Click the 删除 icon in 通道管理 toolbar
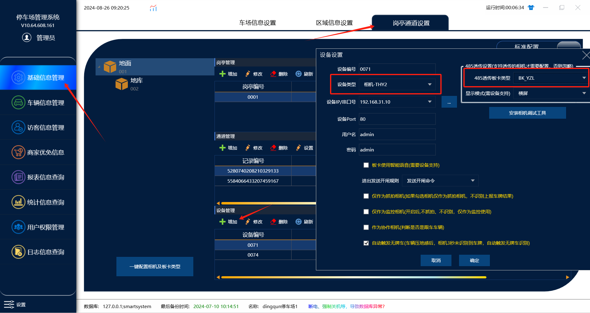 (x=273, y=148)
